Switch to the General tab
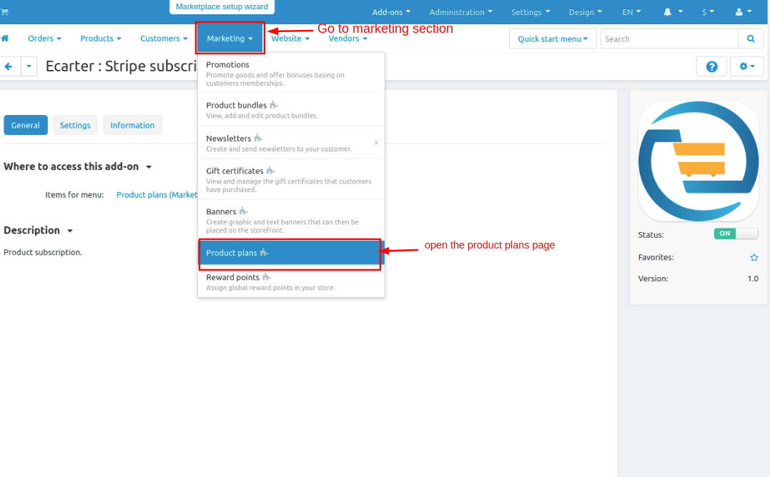 tap(26, 125)
